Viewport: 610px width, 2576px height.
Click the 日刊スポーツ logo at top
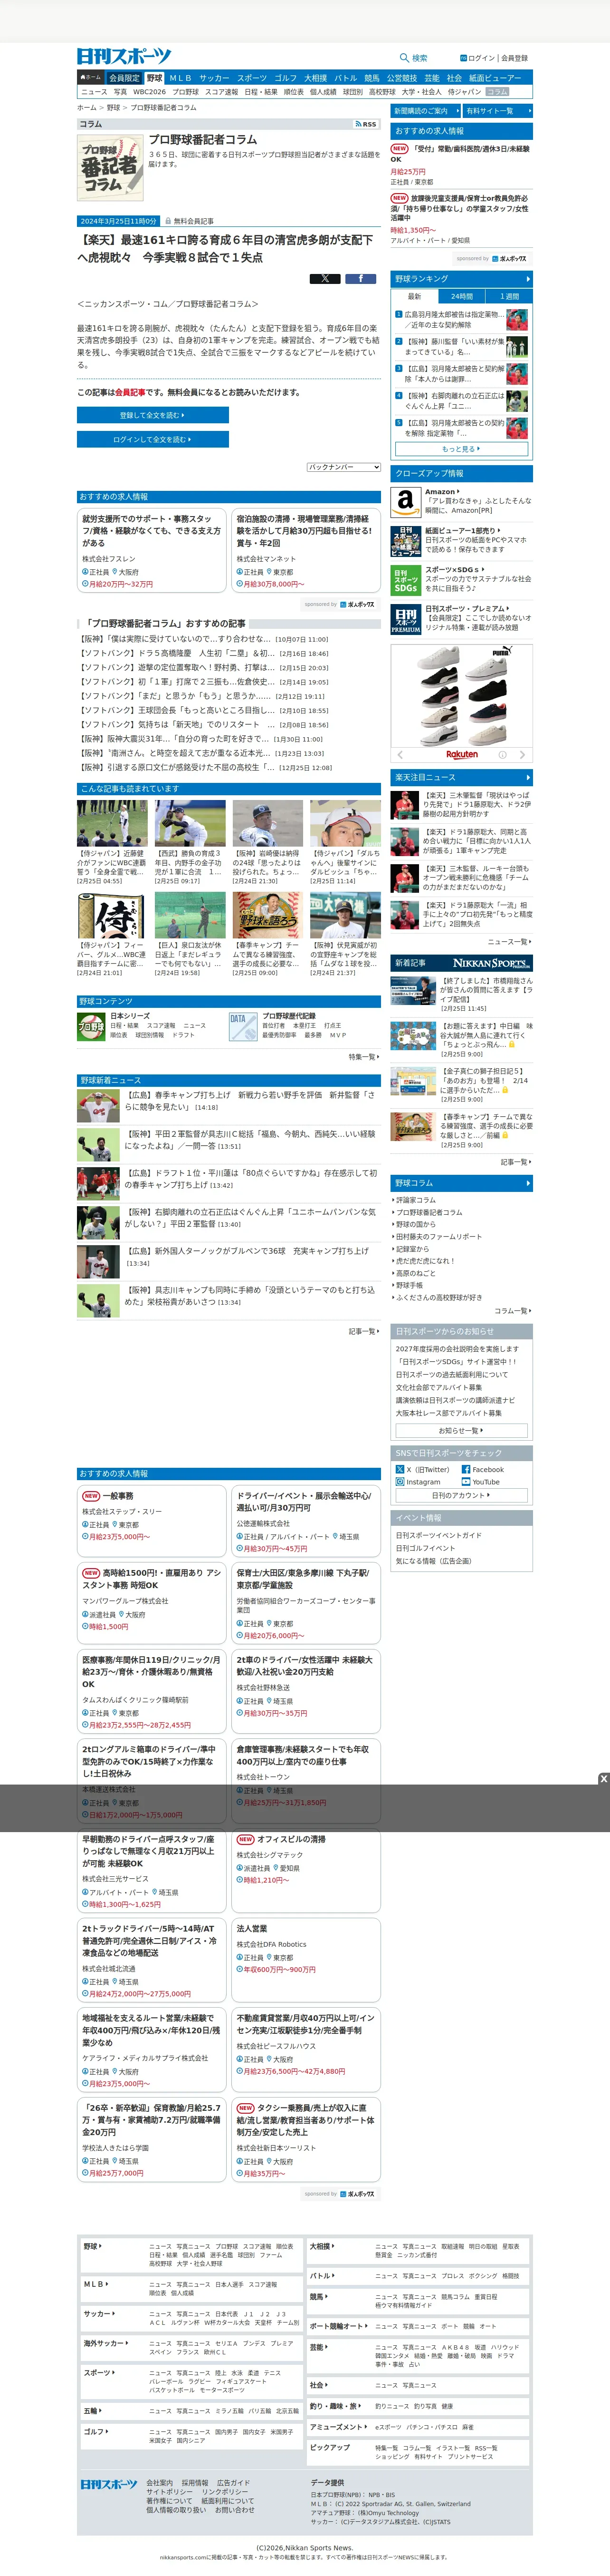(124, 57)
